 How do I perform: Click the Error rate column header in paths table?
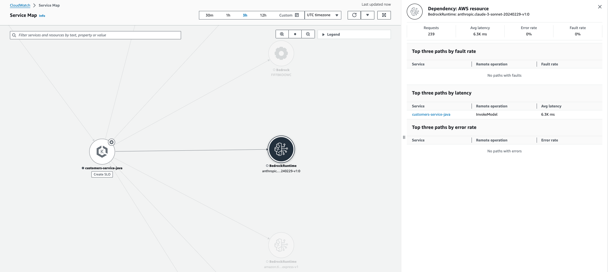point(550,140)
